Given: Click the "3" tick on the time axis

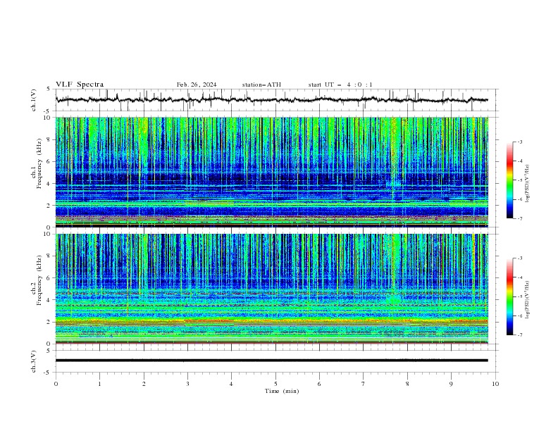Looking at the screenshot, I should coord(187,384).
